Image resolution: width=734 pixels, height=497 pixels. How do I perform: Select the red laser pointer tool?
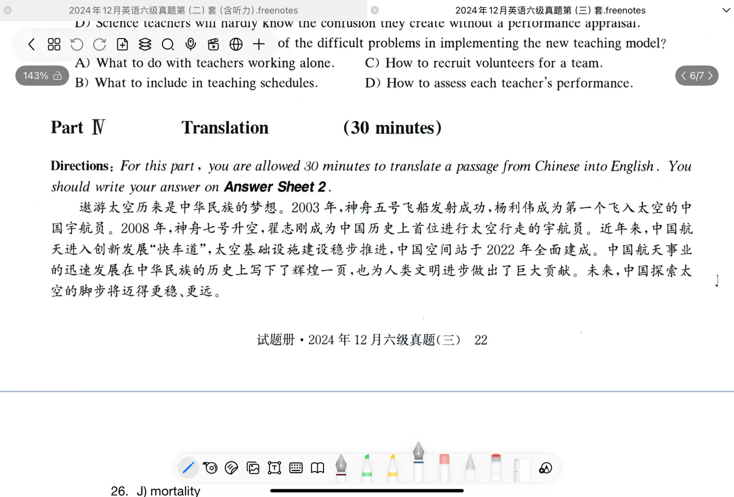pyautogui.click(x=496, y=467)
